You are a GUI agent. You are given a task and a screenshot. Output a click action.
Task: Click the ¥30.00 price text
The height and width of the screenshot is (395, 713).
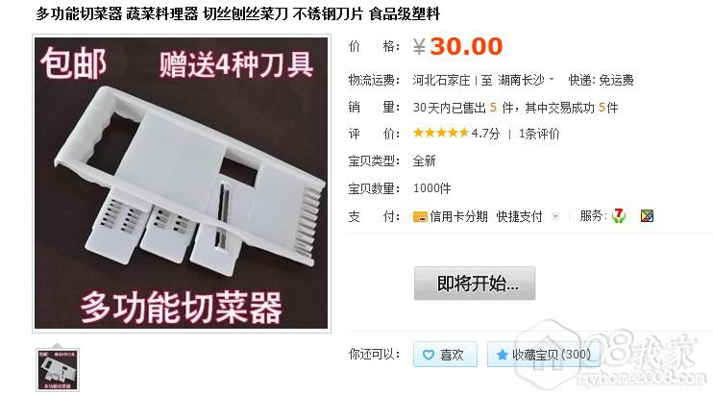tap(457, 46)
